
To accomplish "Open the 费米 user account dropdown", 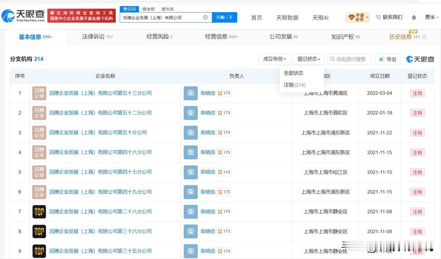I will click(431, 17).
